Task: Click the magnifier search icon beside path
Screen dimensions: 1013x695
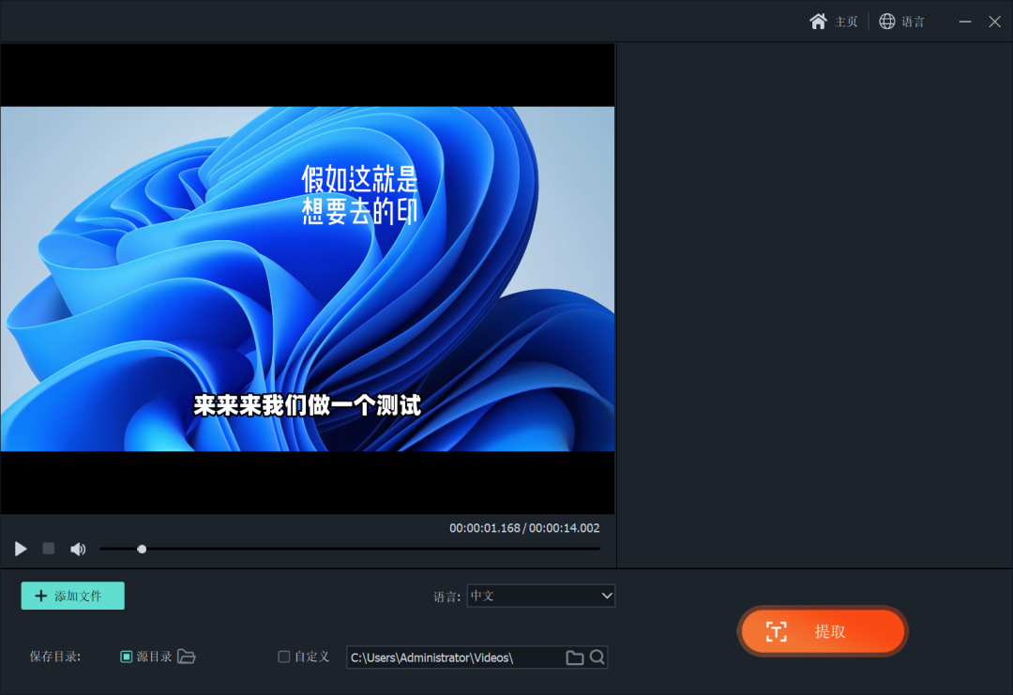Action: click(x=597, y=657)
